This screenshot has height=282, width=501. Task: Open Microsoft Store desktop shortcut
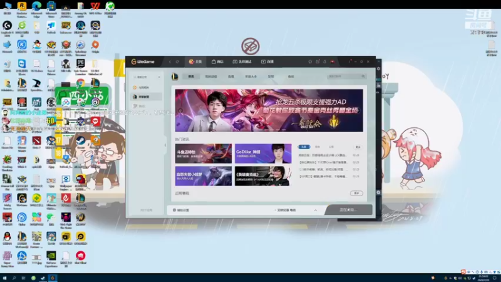pyautogui.click(x=51, y=9)
